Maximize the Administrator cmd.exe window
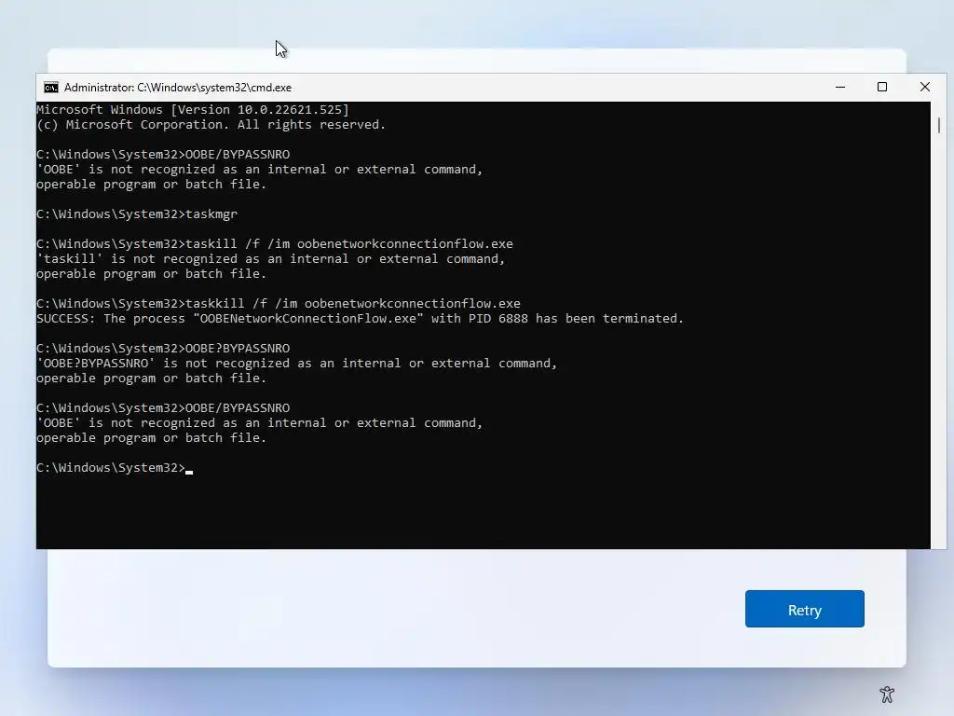Screen dimensions: 954x716 click(x=881, y=87)
